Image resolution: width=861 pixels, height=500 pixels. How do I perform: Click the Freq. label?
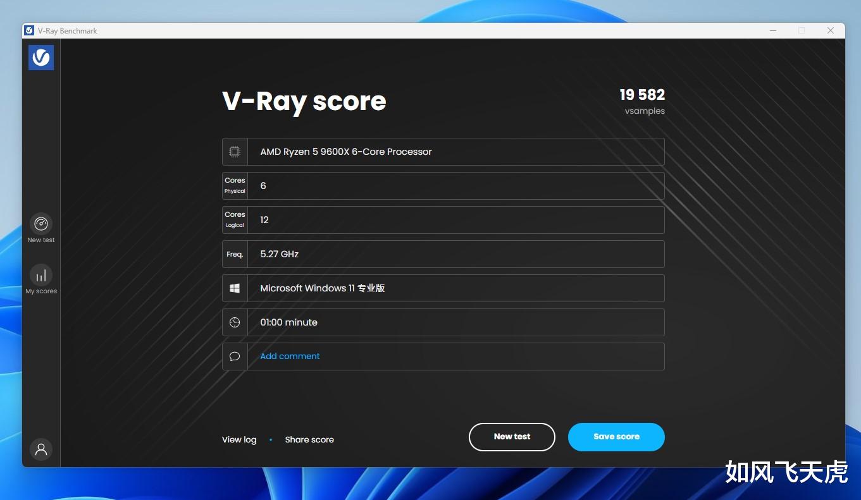tap(235, 254)
